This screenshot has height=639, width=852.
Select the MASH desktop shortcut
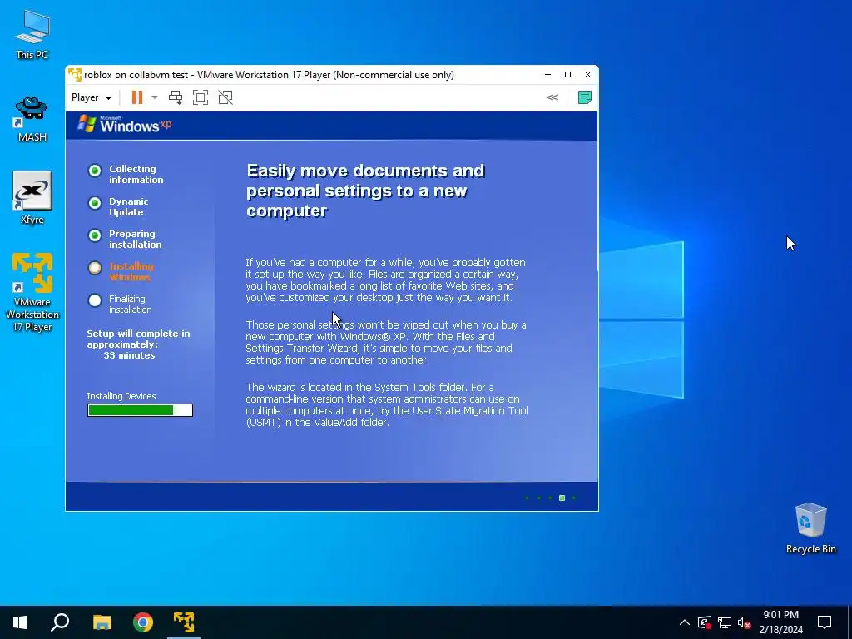point(32,118)
